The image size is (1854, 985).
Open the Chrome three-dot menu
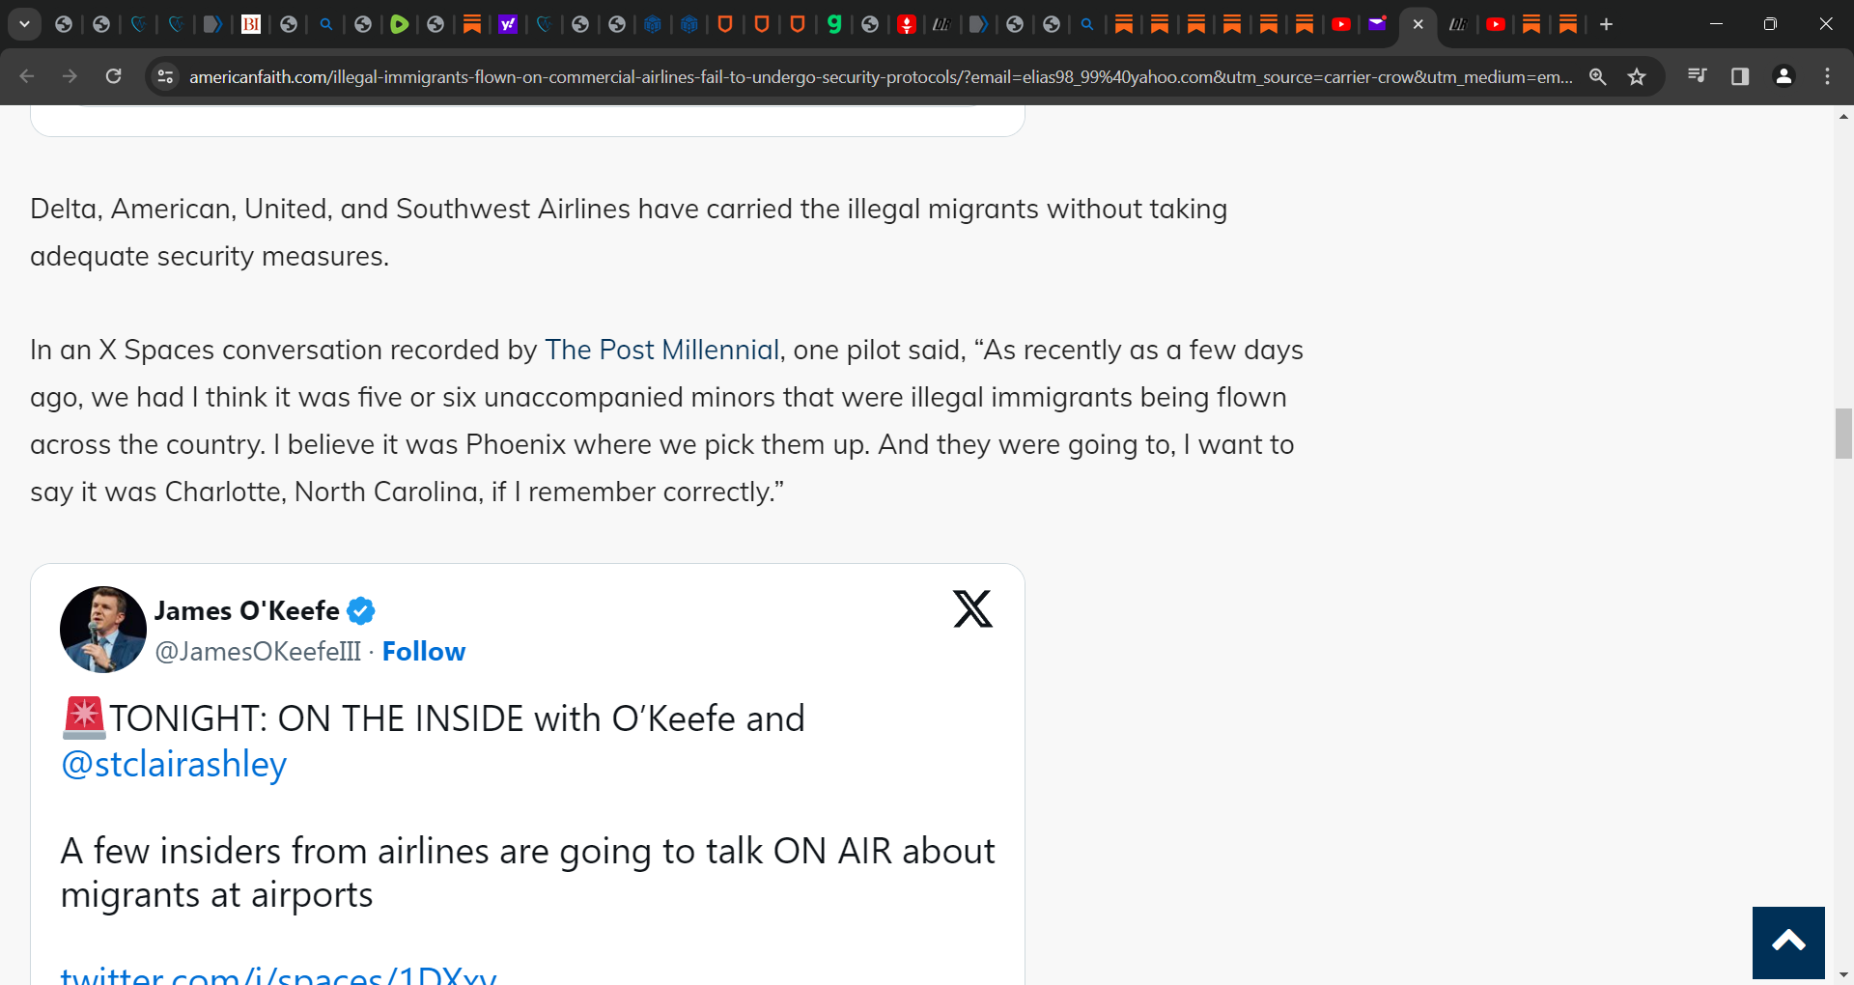[1827, 76]
